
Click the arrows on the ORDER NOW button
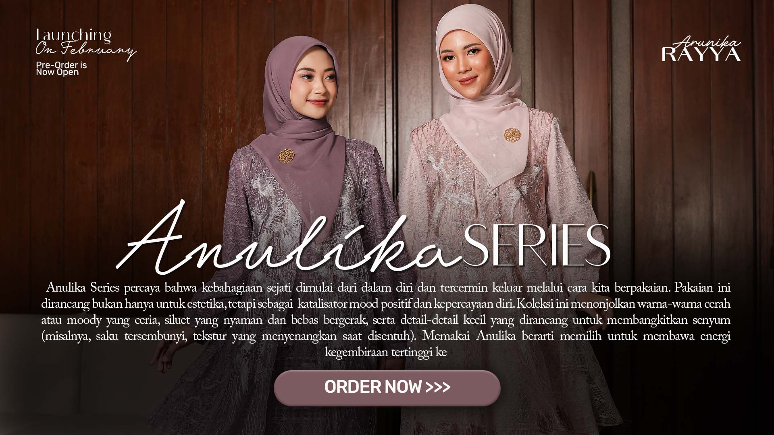tap(438, 387)
